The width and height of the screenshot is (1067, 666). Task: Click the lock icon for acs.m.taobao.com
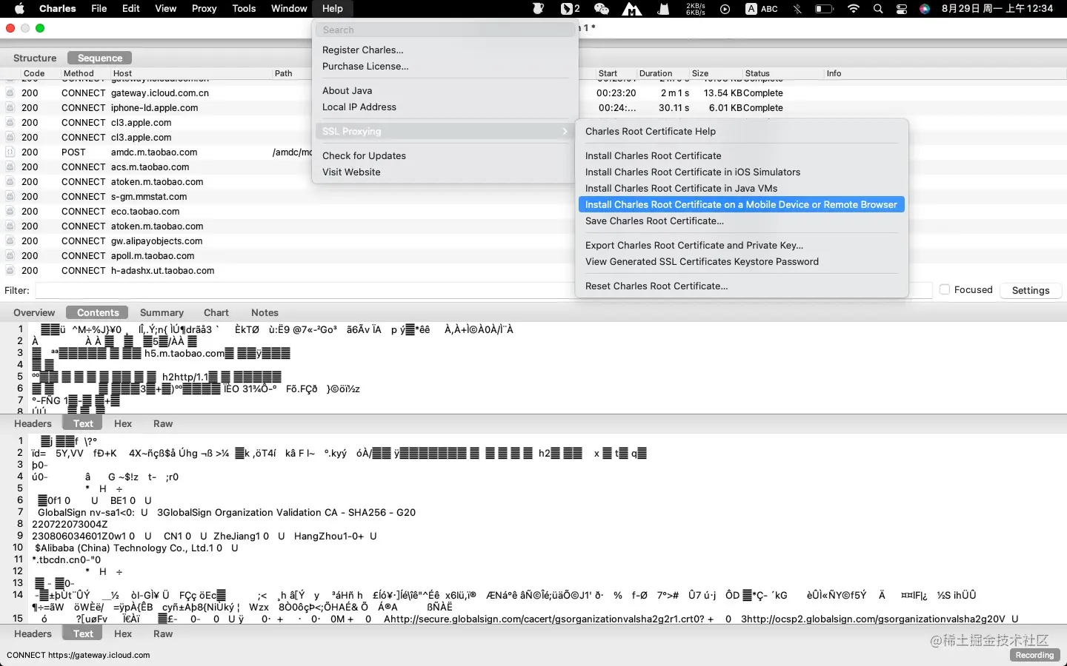[x=10, y=167]
